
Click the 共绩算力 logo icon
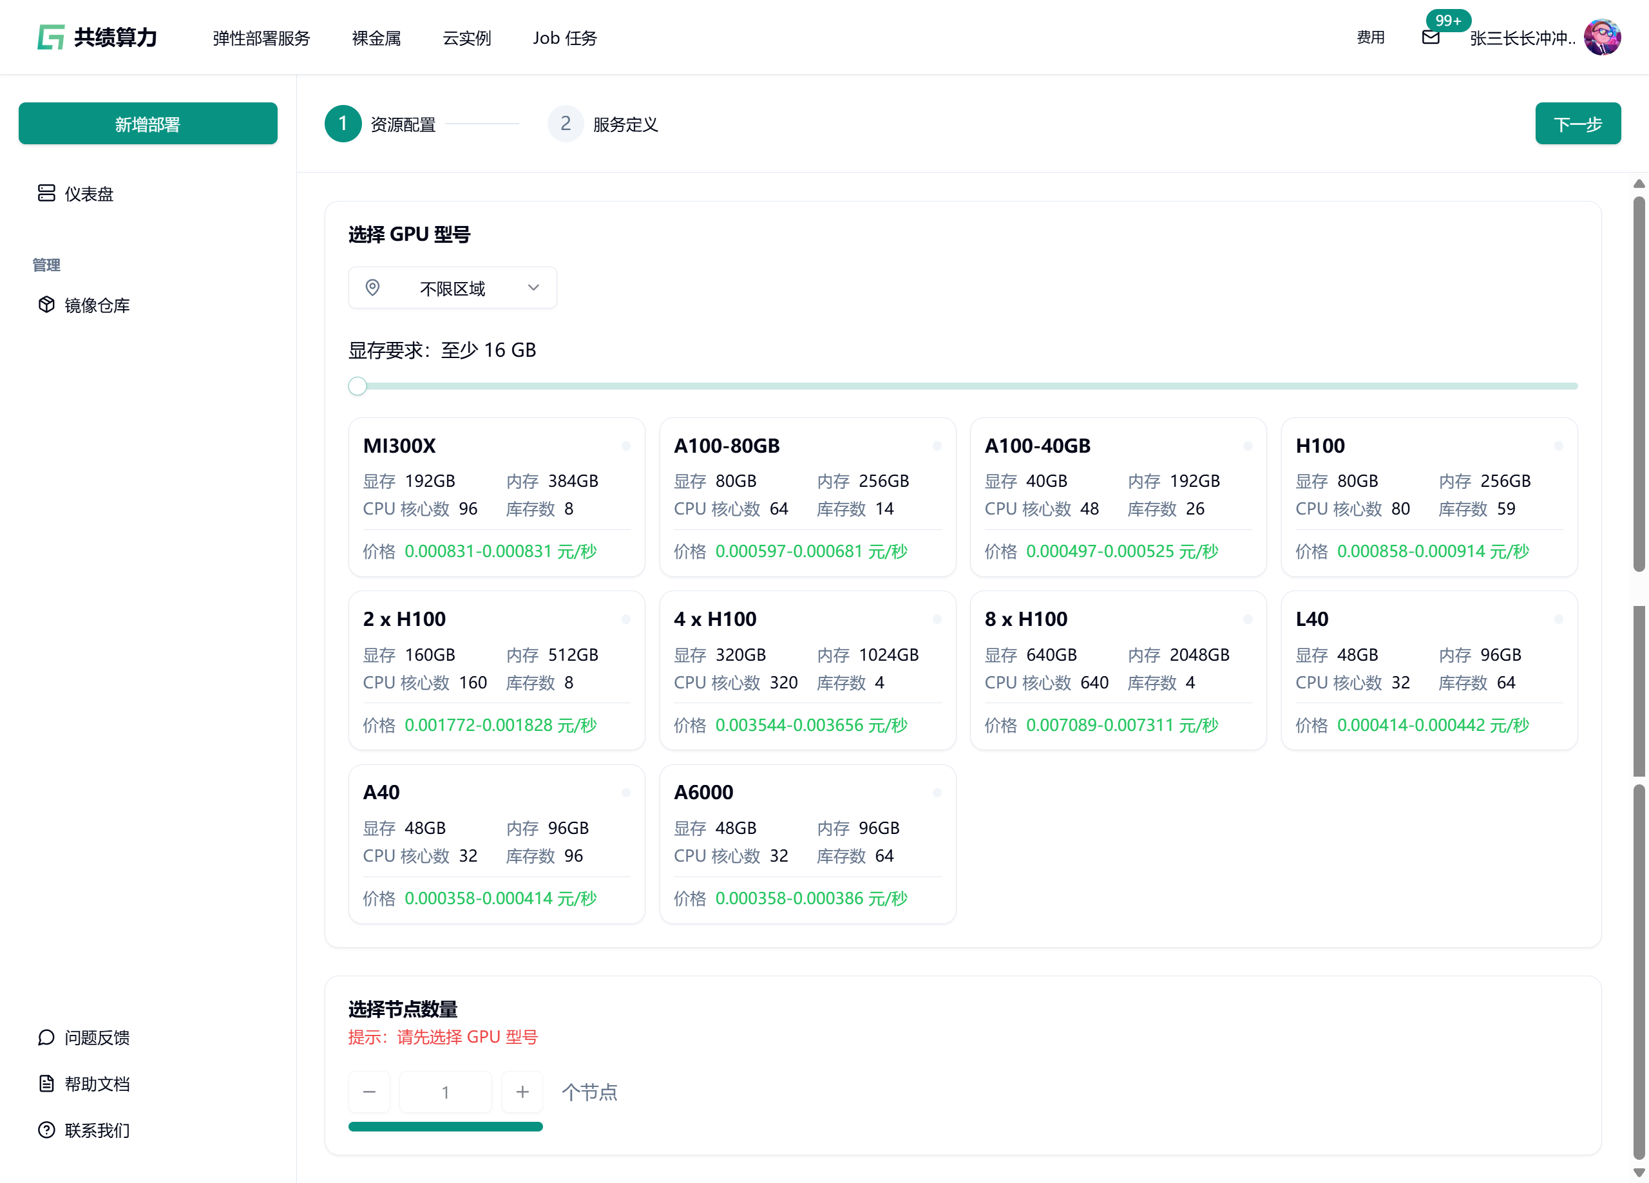[51, 37]
